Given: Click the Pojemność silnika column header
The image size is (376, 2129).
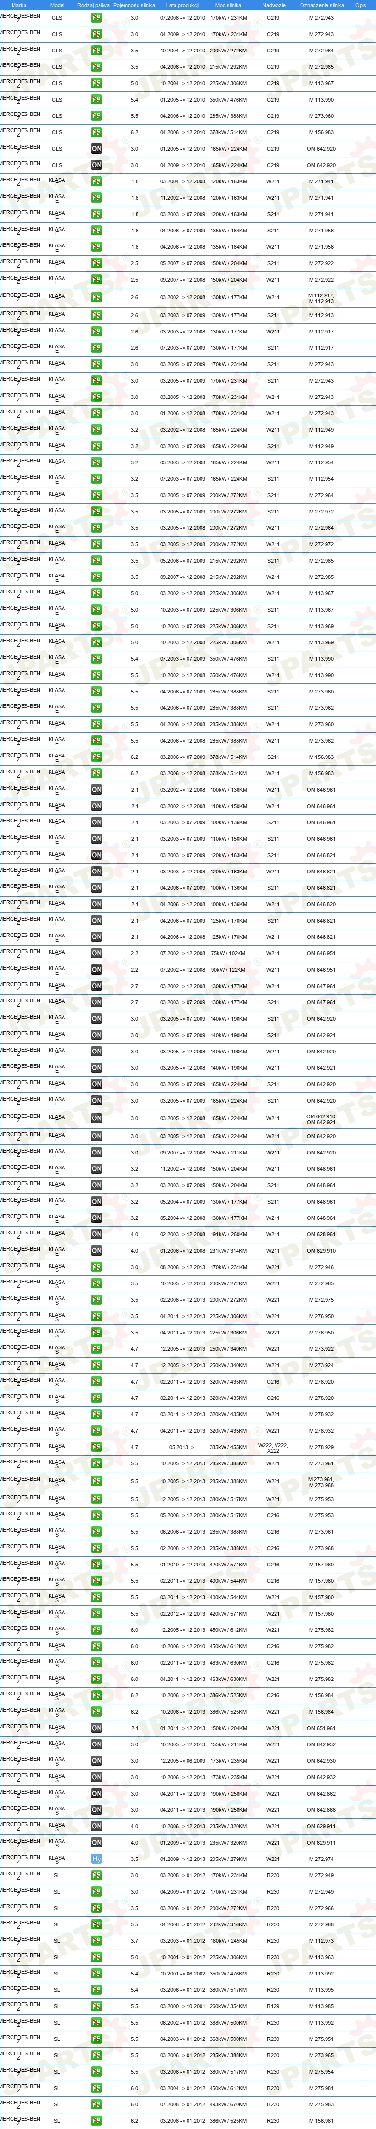Looking at the screenshot, I should coord(134,5).
